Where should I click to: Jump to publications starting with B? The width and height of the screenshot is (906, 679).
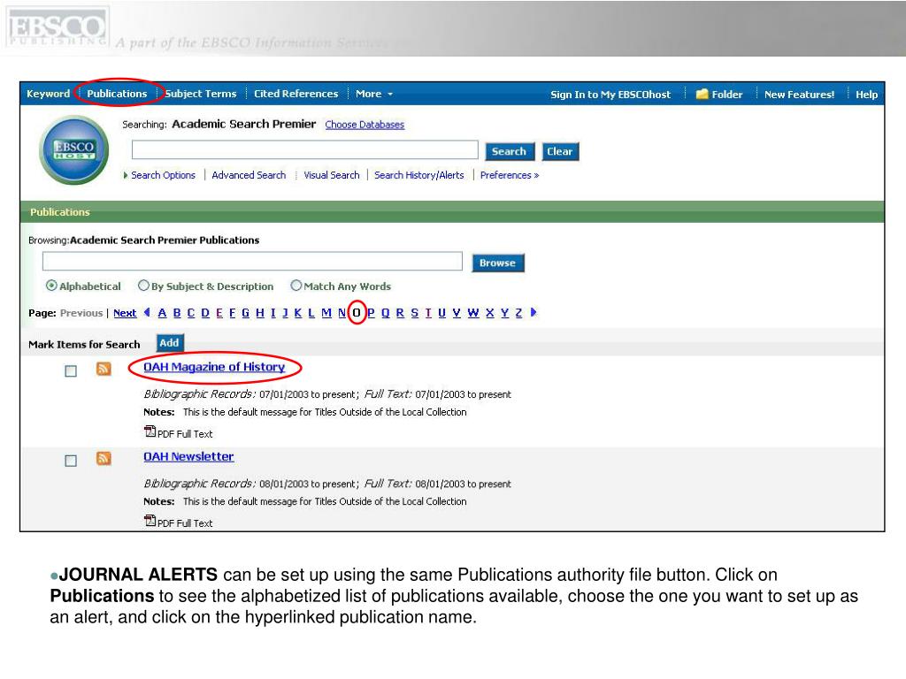177,312
